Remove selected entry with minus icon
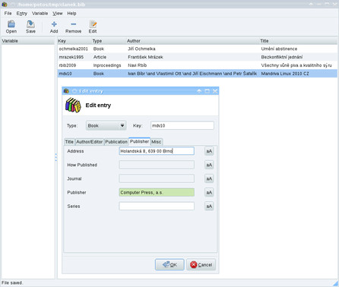339x287 pixels. (x=73, y=27)
